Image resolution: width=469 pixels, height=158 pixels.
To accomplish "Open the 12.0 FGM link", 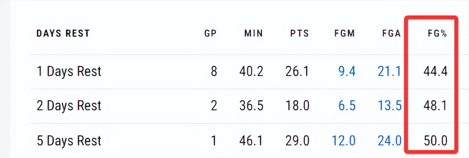I will click(x=344, y=141).
